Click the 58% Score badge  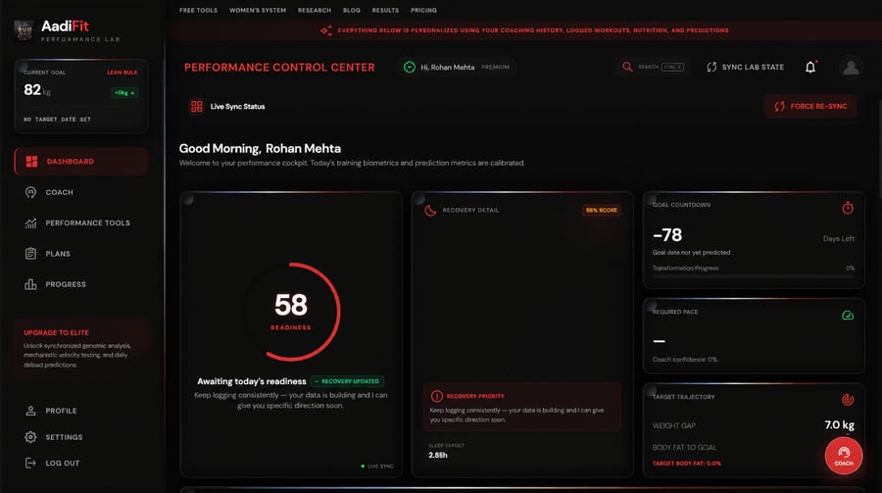point(602,210)
